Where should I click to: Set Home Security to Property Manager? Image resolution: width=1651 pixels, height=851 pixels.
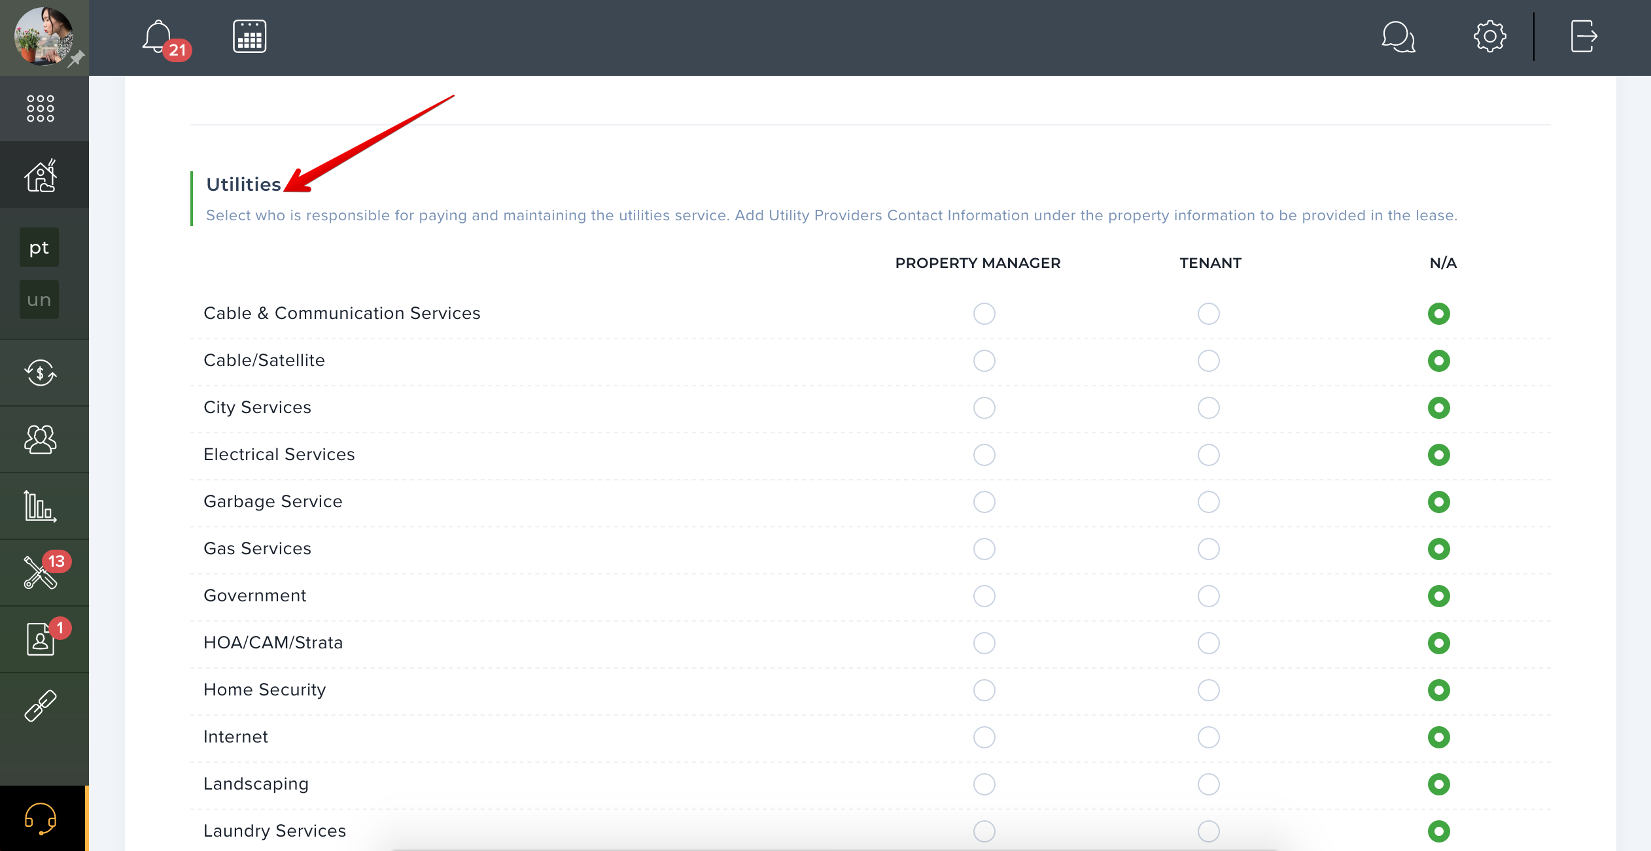click(x=984, y=690)
